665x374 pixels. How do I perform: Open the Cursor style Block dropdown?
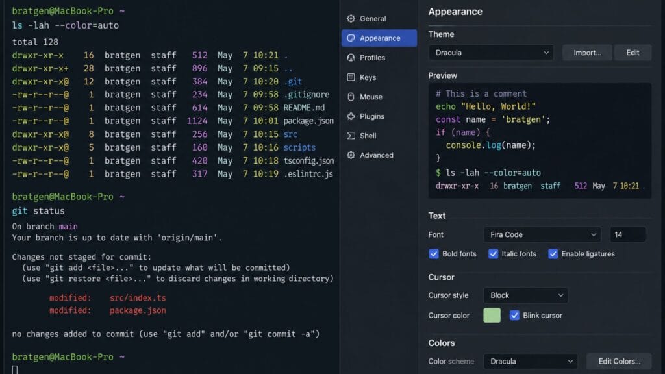525,295
